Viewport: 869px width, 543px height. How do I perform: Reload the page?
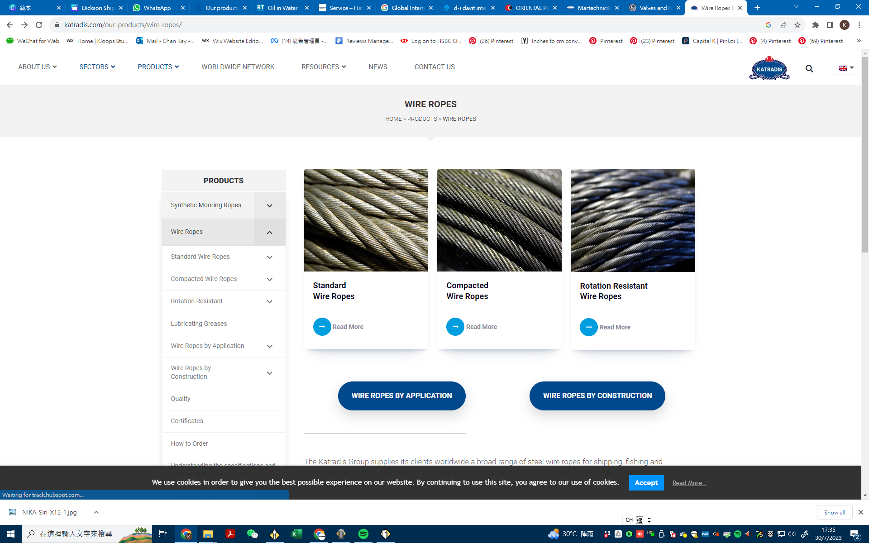(39, 25)
